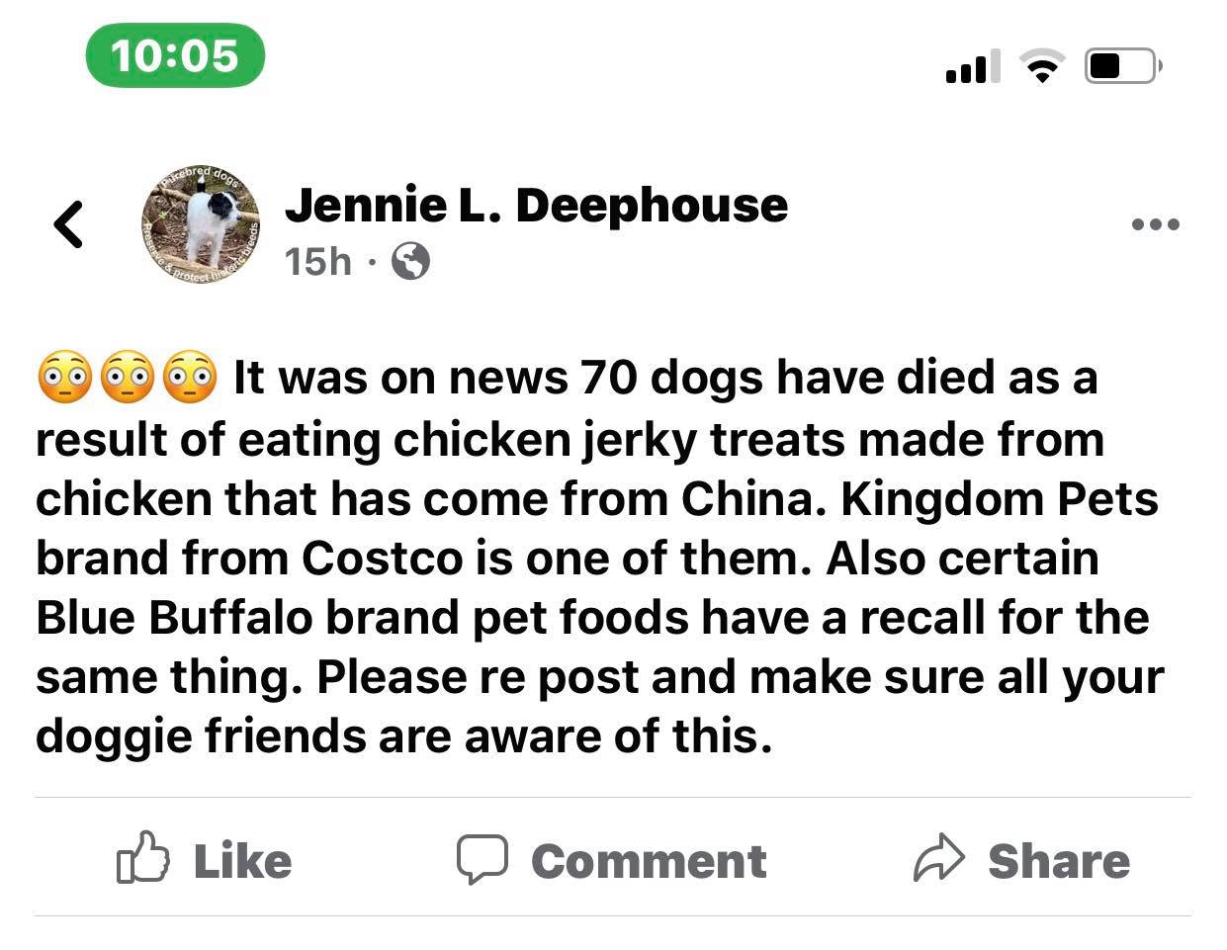Click the Share arrow icon

coord(938,858)
